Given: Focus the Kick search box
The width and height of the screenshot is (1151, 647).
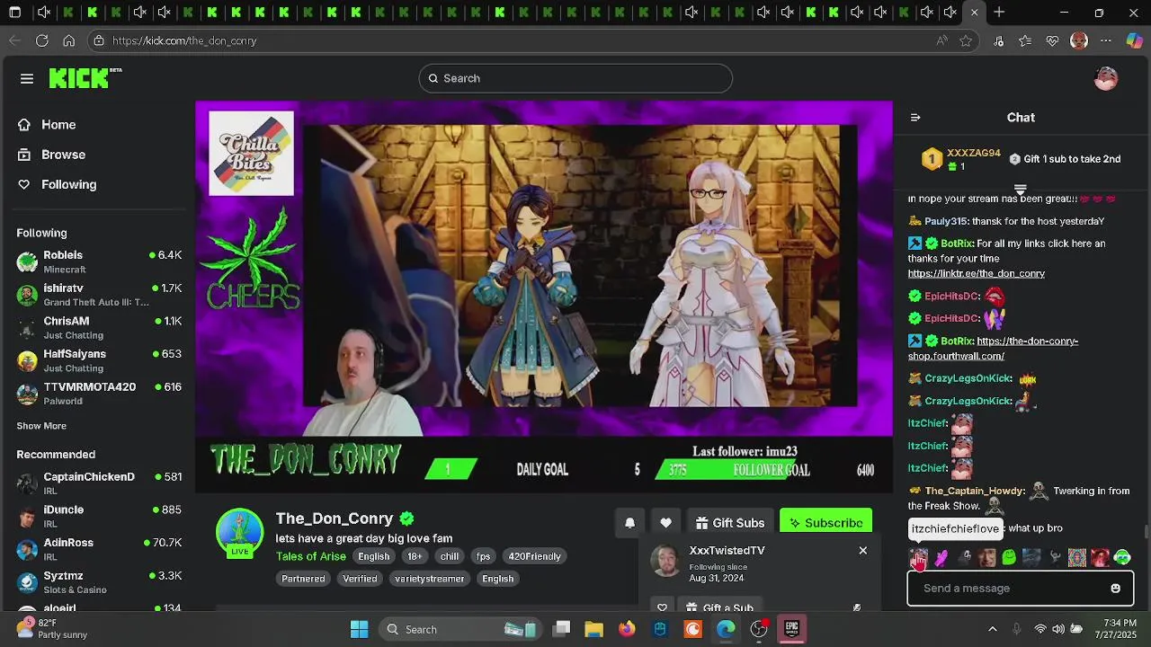Looking at the screenshot, I should point(575,78).
